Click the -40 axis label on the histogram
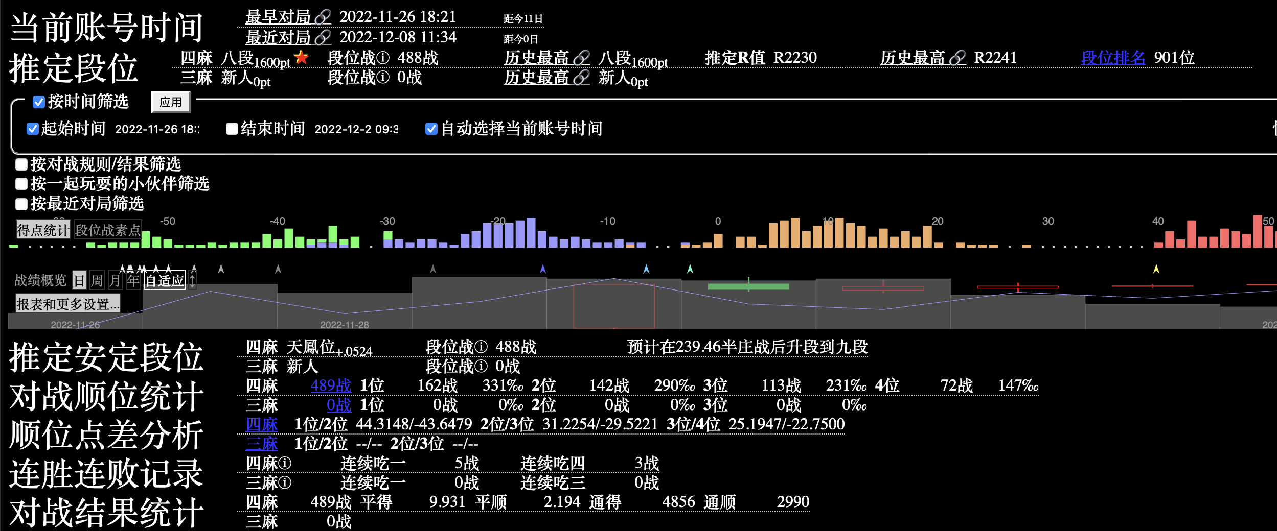 (x=278, y=221)
